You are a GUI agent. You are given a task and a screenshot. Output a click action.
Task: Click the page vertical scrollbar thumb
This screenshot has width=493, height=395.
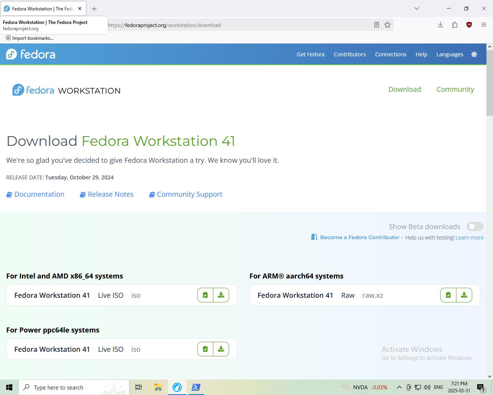coord(490,83)
